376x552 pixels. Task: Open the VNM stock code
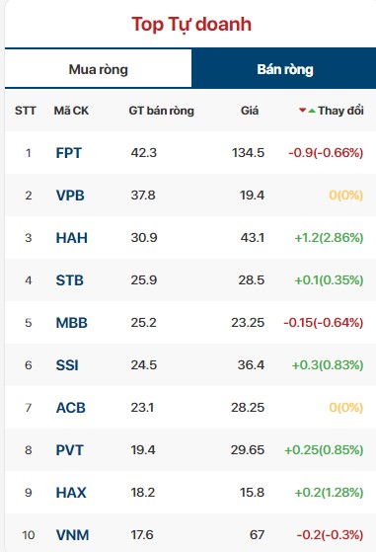72,535
